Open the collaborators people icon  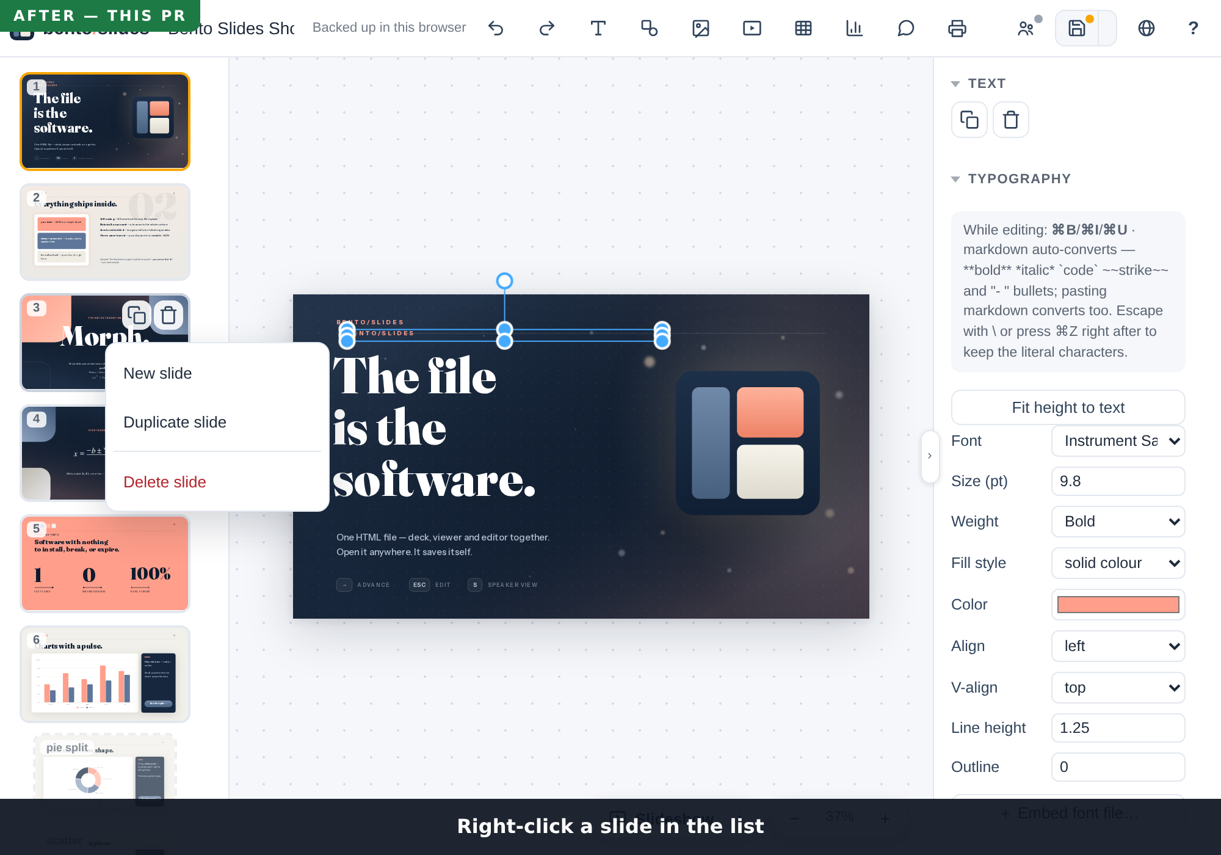click(1026, 28)
